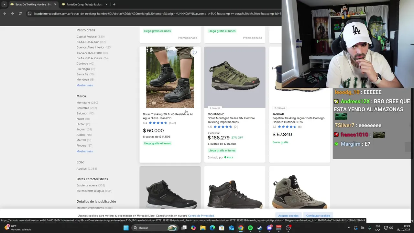
Task: Reload the Mercado Libre page
Action: click(20, 14)
